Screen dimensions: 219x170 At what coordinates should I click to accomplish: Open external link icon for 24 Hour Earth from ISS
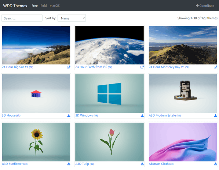coord(142,67)
